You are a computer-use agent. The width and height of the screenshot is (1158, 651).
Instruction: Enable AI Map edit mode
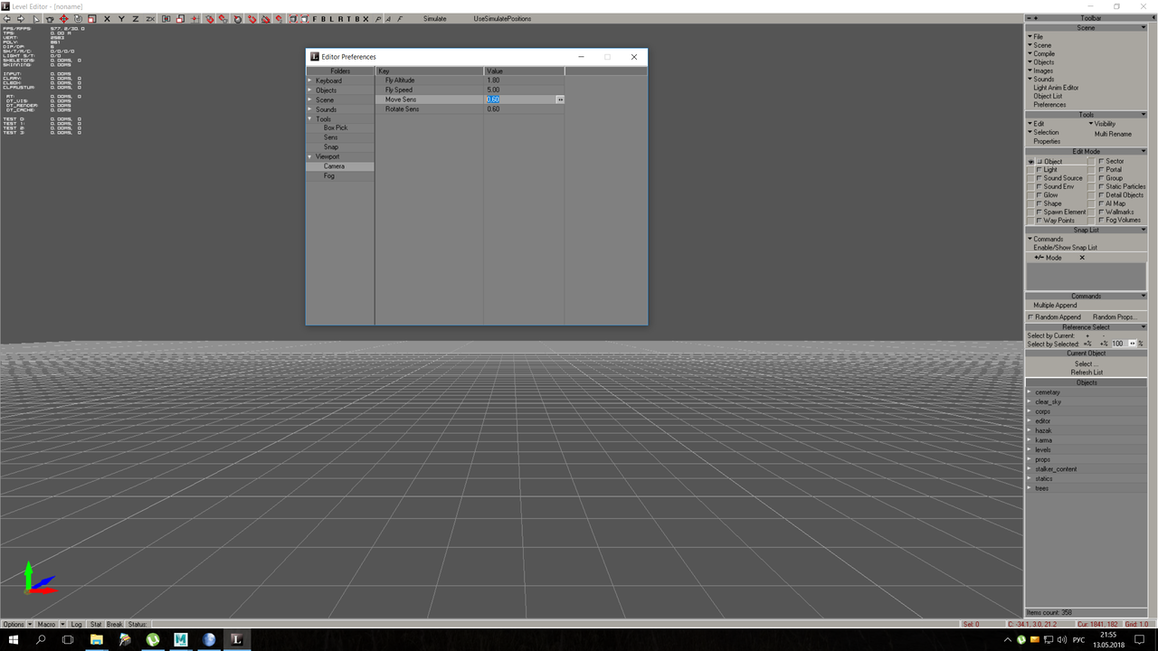[x=1101, y=203]
